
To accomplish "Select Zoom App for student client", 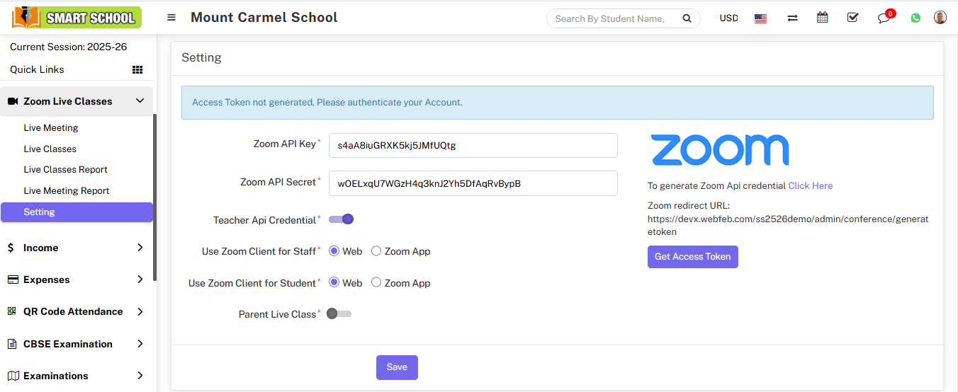I will (376, 283).
